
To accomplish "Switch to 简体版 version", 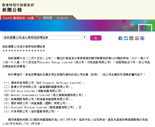I will click(x=48, y=18).
